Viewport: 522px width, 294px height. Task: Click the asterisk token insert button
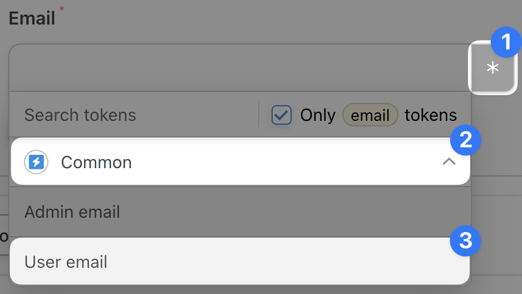pos(492,68)
